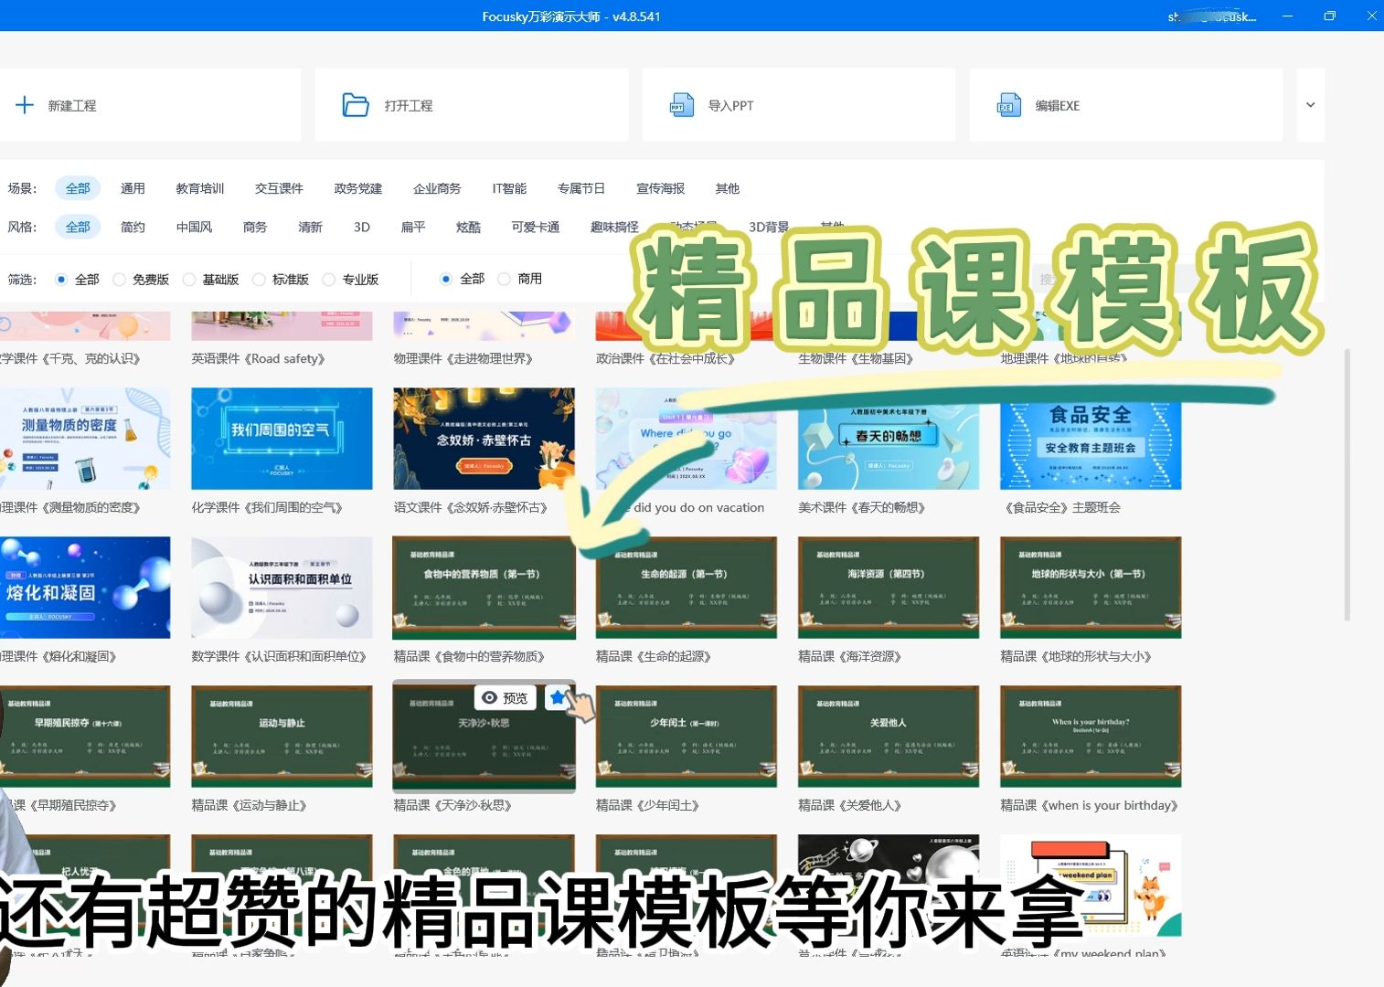Click the PPT file import icon
1384x987 pixels.
click(682, 105)
